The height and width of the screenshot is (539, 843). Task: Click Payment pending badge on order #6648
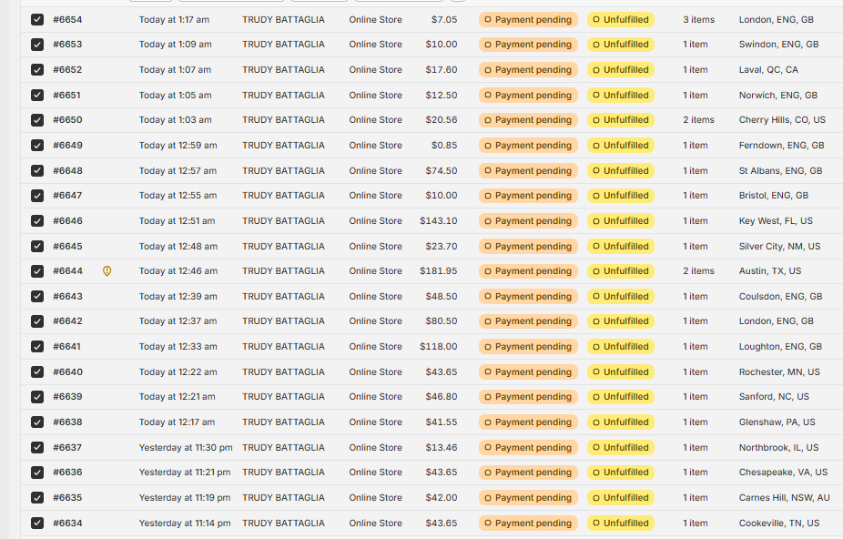[528, 171]
